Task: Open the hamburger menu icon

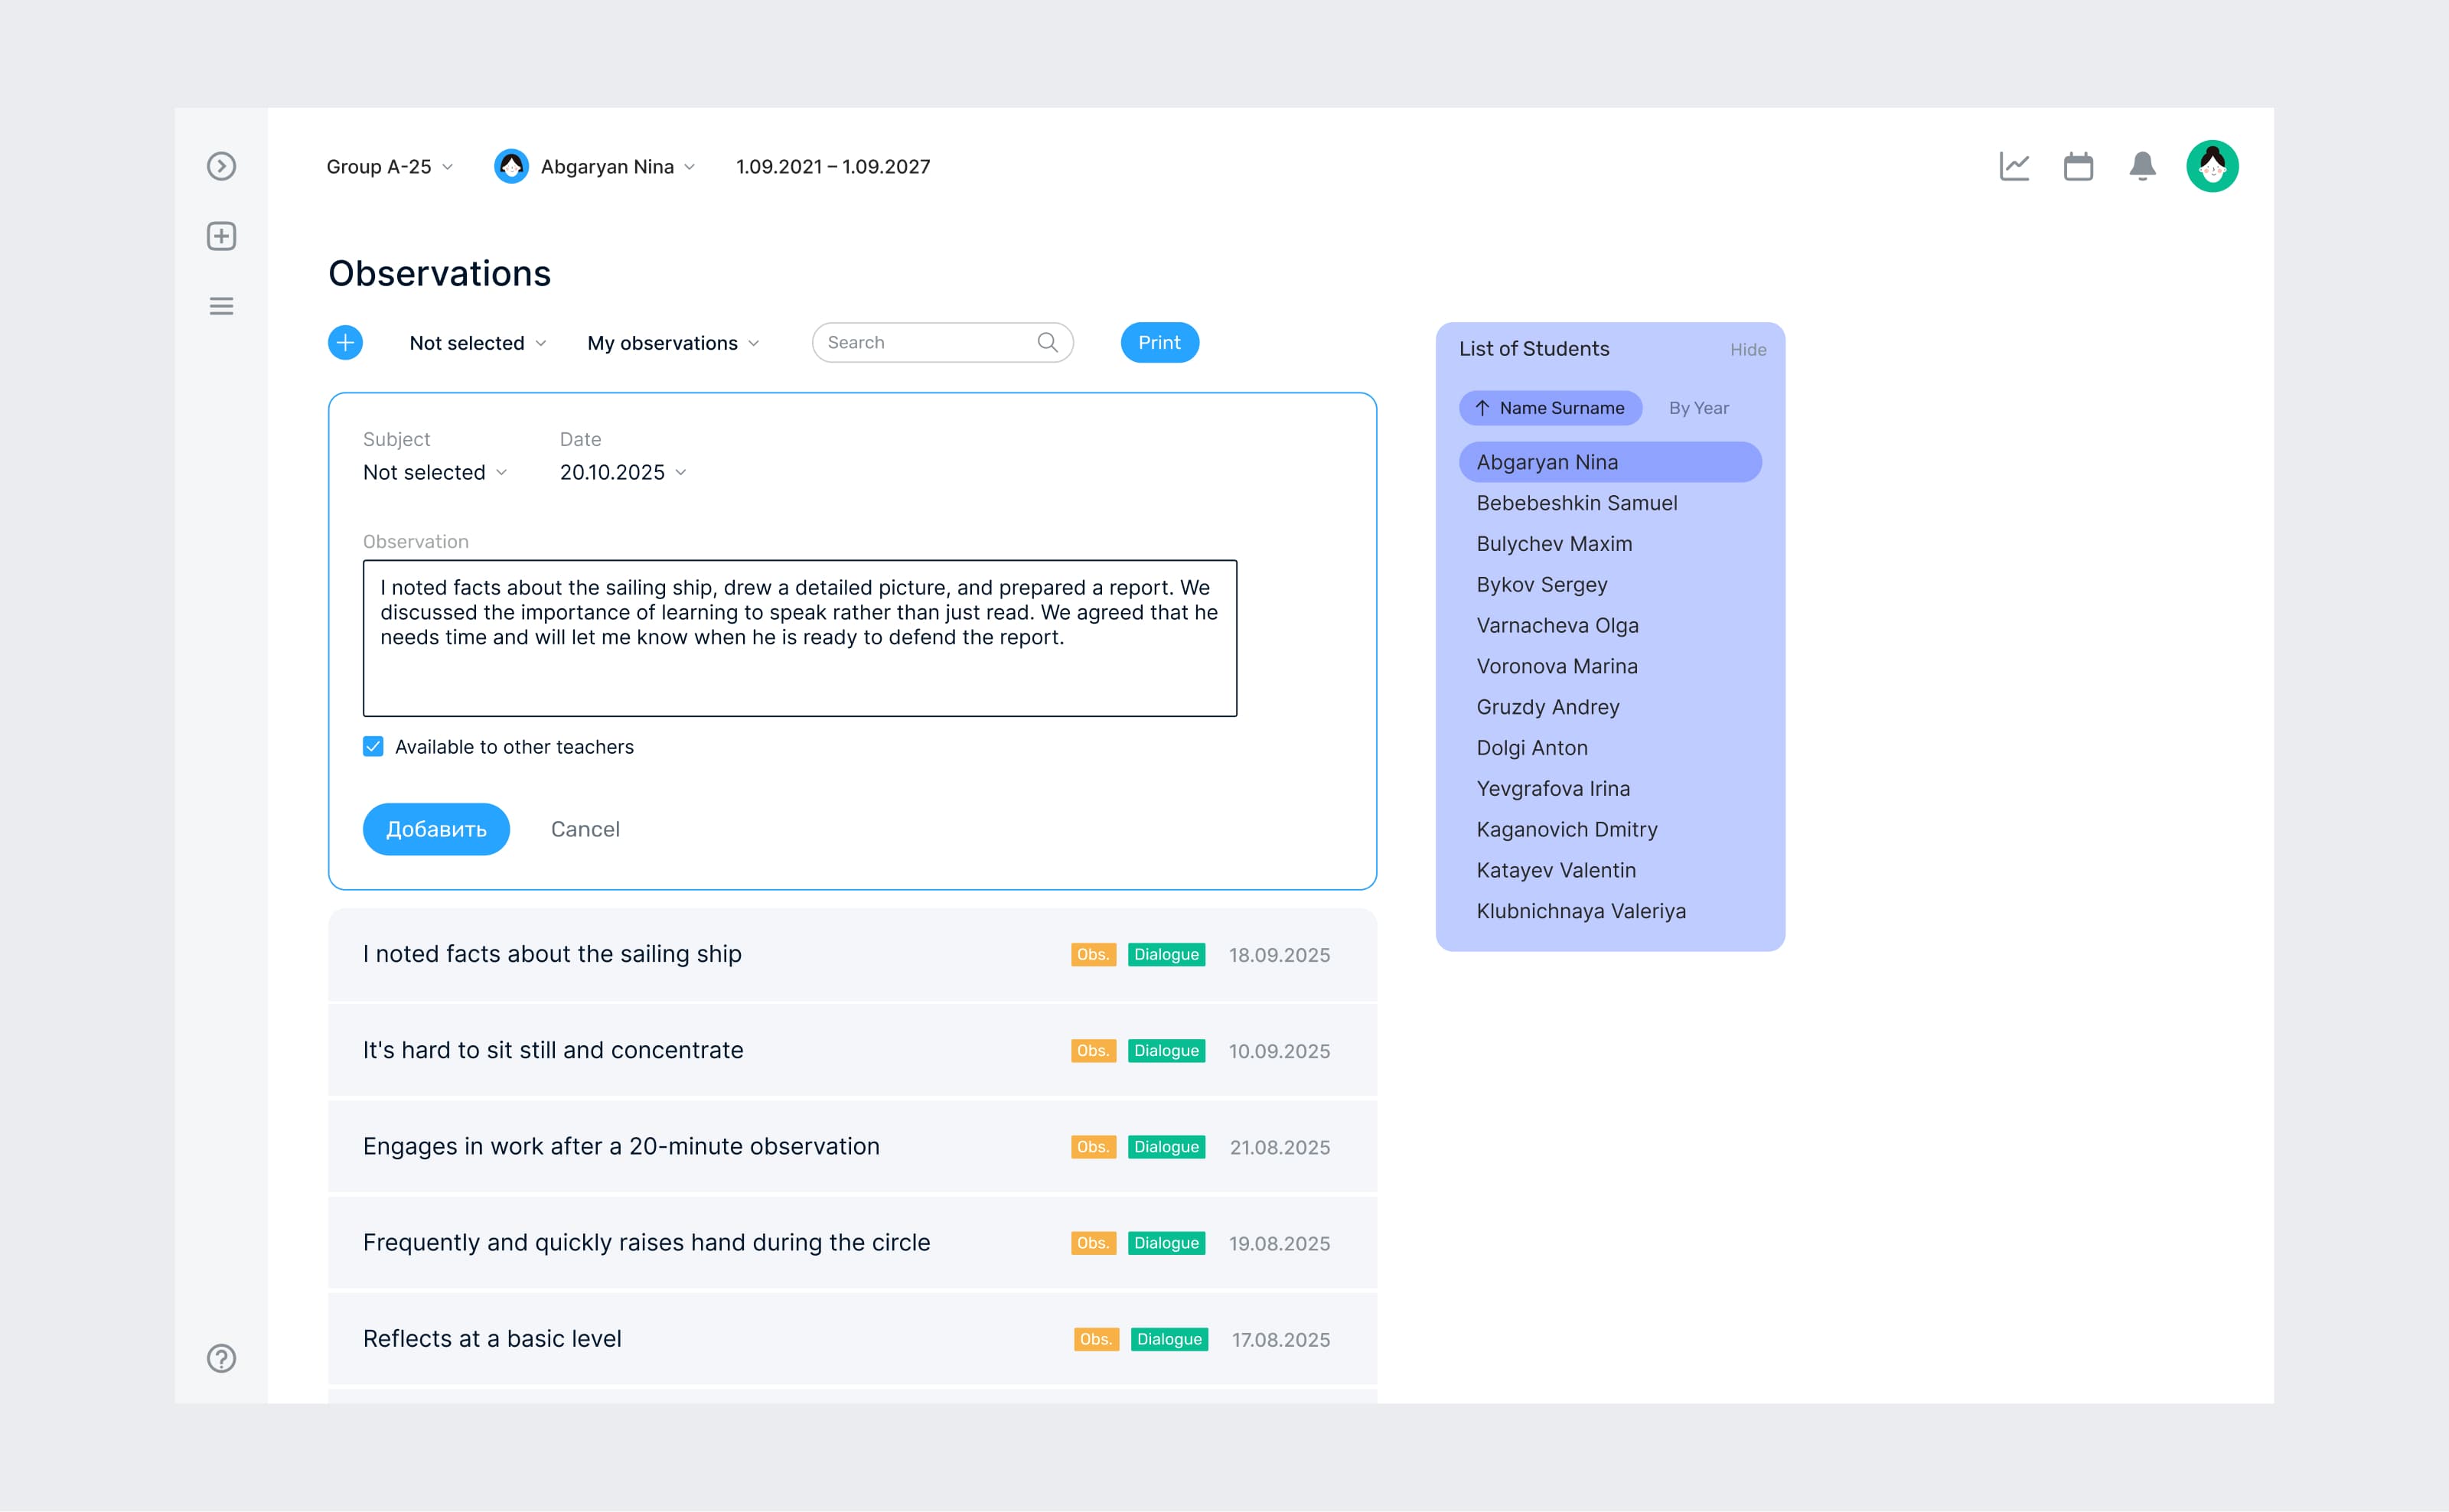Action: point(221,306)
